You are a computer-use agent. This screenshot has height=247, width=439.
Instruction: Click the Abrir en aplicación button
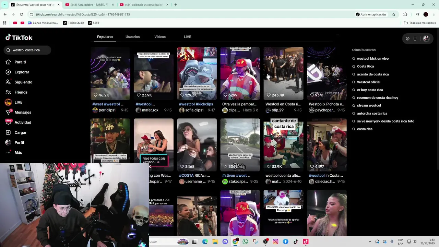(x=371, y=14)
